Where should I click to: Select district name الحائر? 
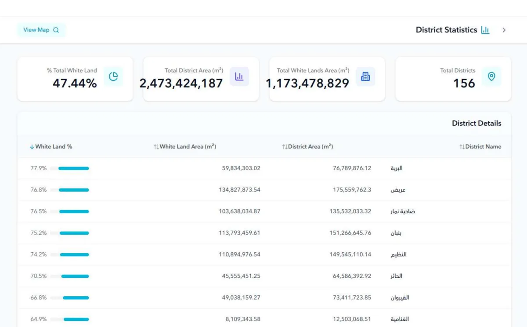tap(396, 276)
